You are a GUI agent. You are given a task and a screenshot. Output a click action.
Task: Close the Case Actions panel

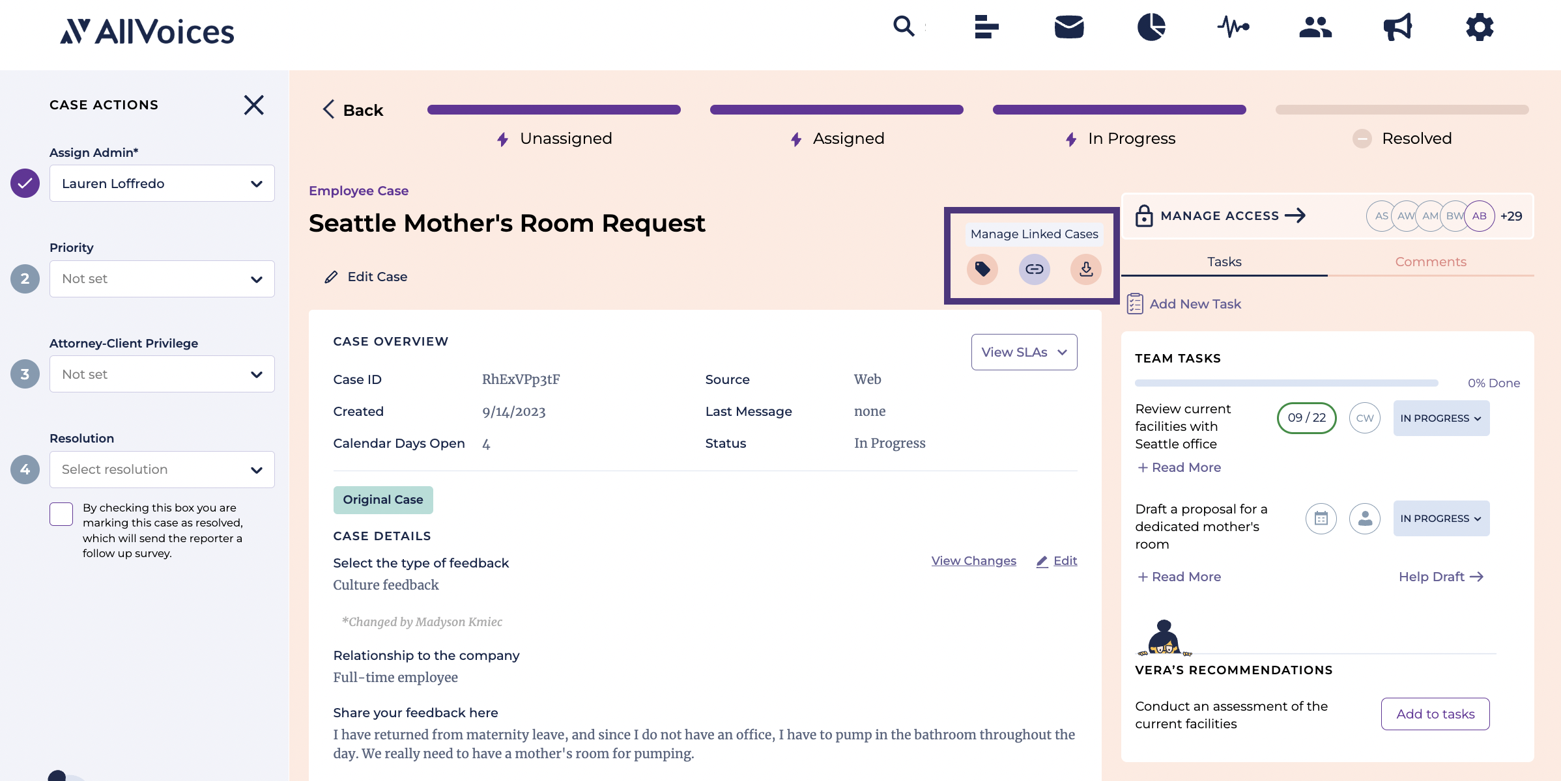click(x=254, y=105)
